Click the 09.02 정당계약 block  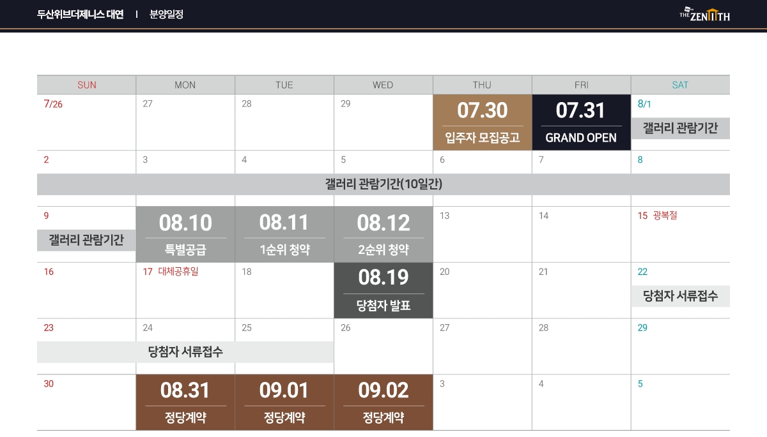383,402
